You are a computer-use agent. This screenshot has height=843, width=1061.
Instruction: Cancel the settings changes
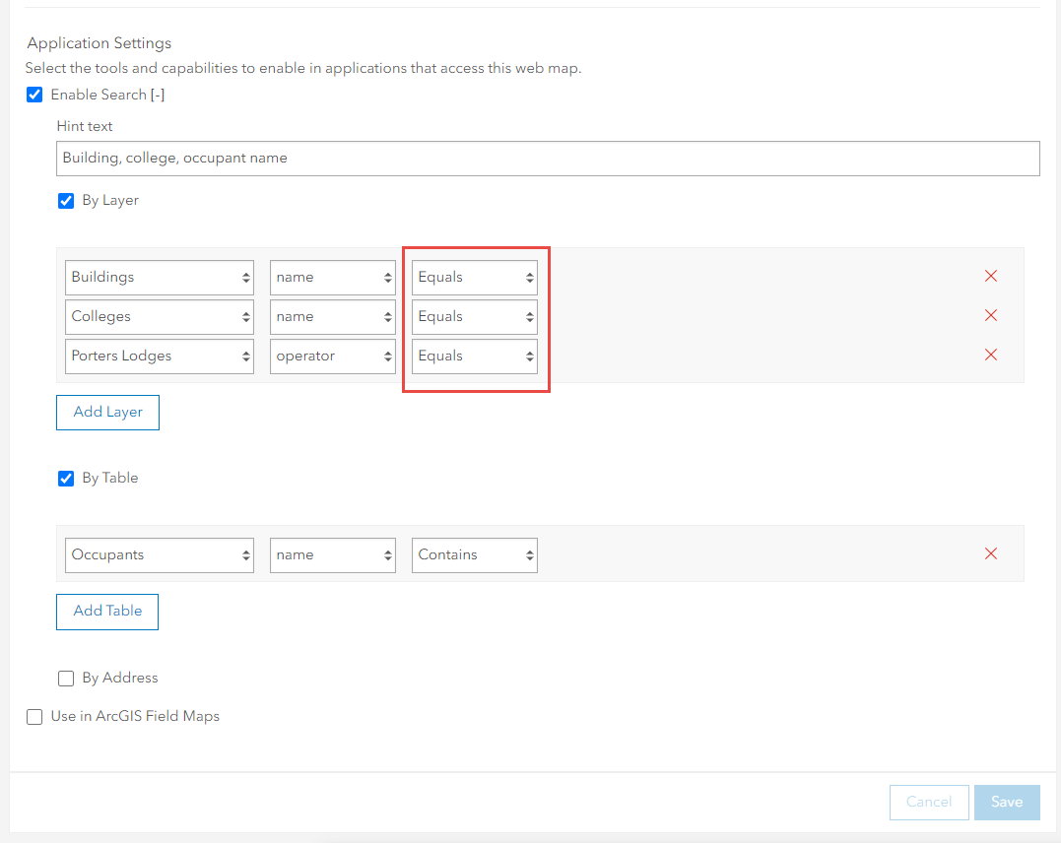tap(928, 802)
